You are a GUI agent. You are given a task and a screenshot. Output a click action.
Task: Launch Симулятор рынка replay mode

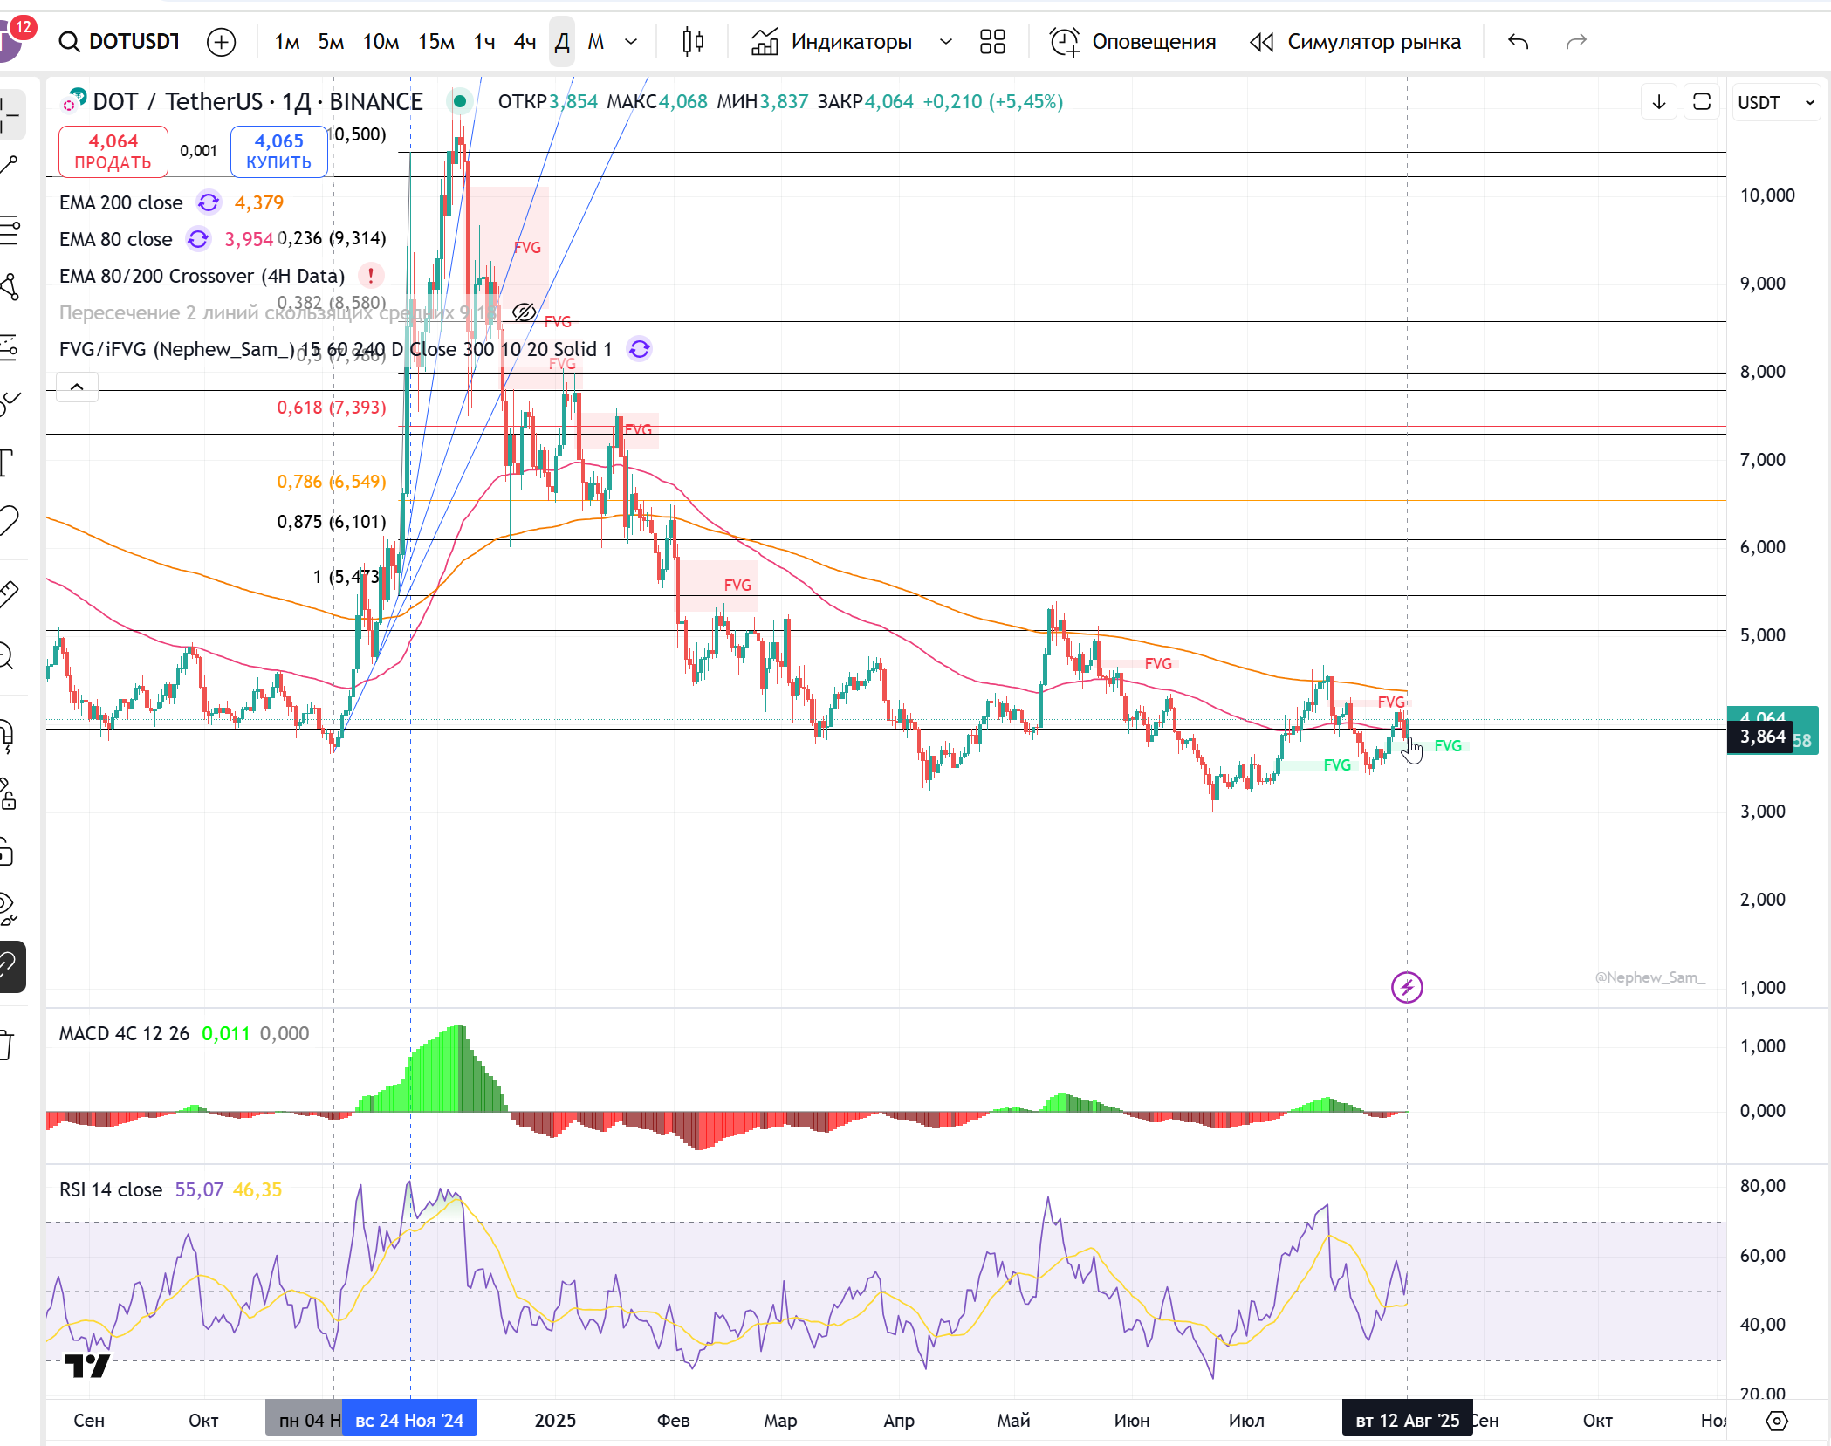click(x=1354, y=41)
